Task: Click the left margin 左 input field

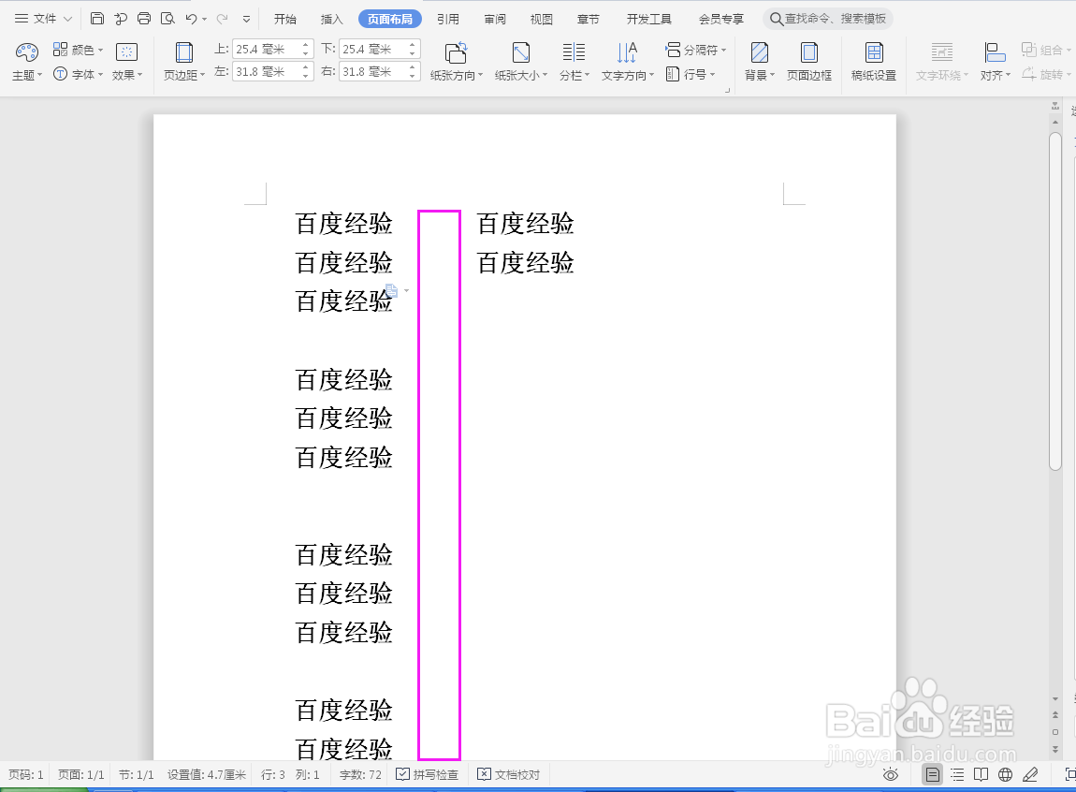Action: [x=267, y=71]
